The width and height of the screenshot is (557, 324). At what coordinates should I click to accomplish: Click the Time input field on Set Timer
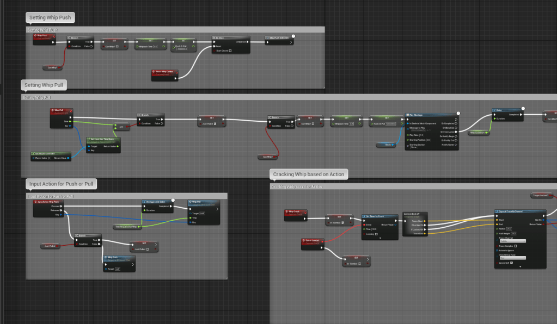375,229
